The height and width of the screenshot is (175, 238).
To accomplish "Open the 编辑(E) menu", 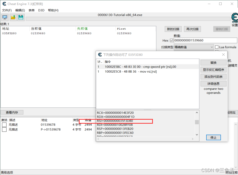I will click(x=20, y=10).
